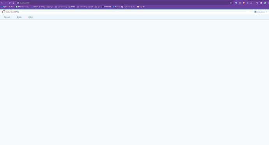Expand the user account dropdown arrow
The width and height of the screenshot is (269, 145).
(267, 12)
